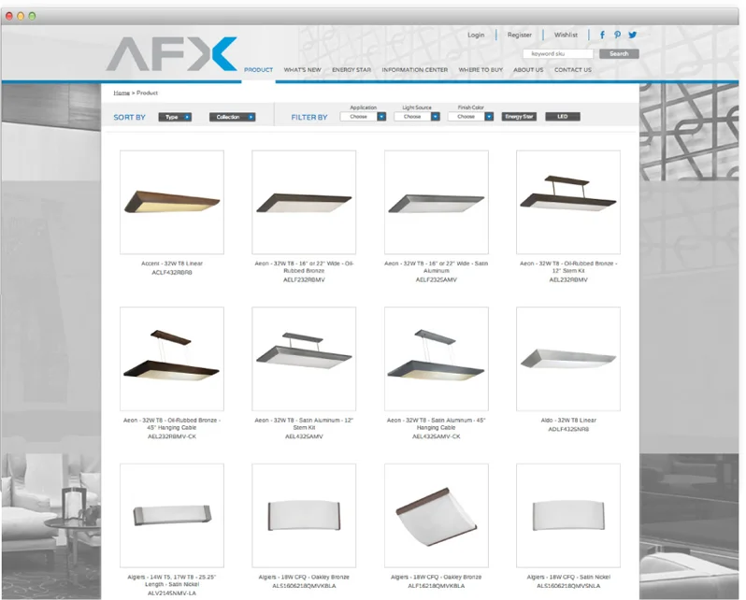Expand the Finish Color filter dropdown
746x600 pixels.
[470, 117]
